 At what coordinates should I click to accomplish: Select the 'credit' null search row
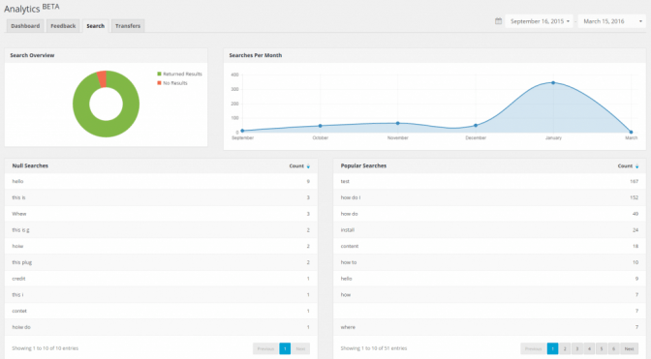point(161,279)
